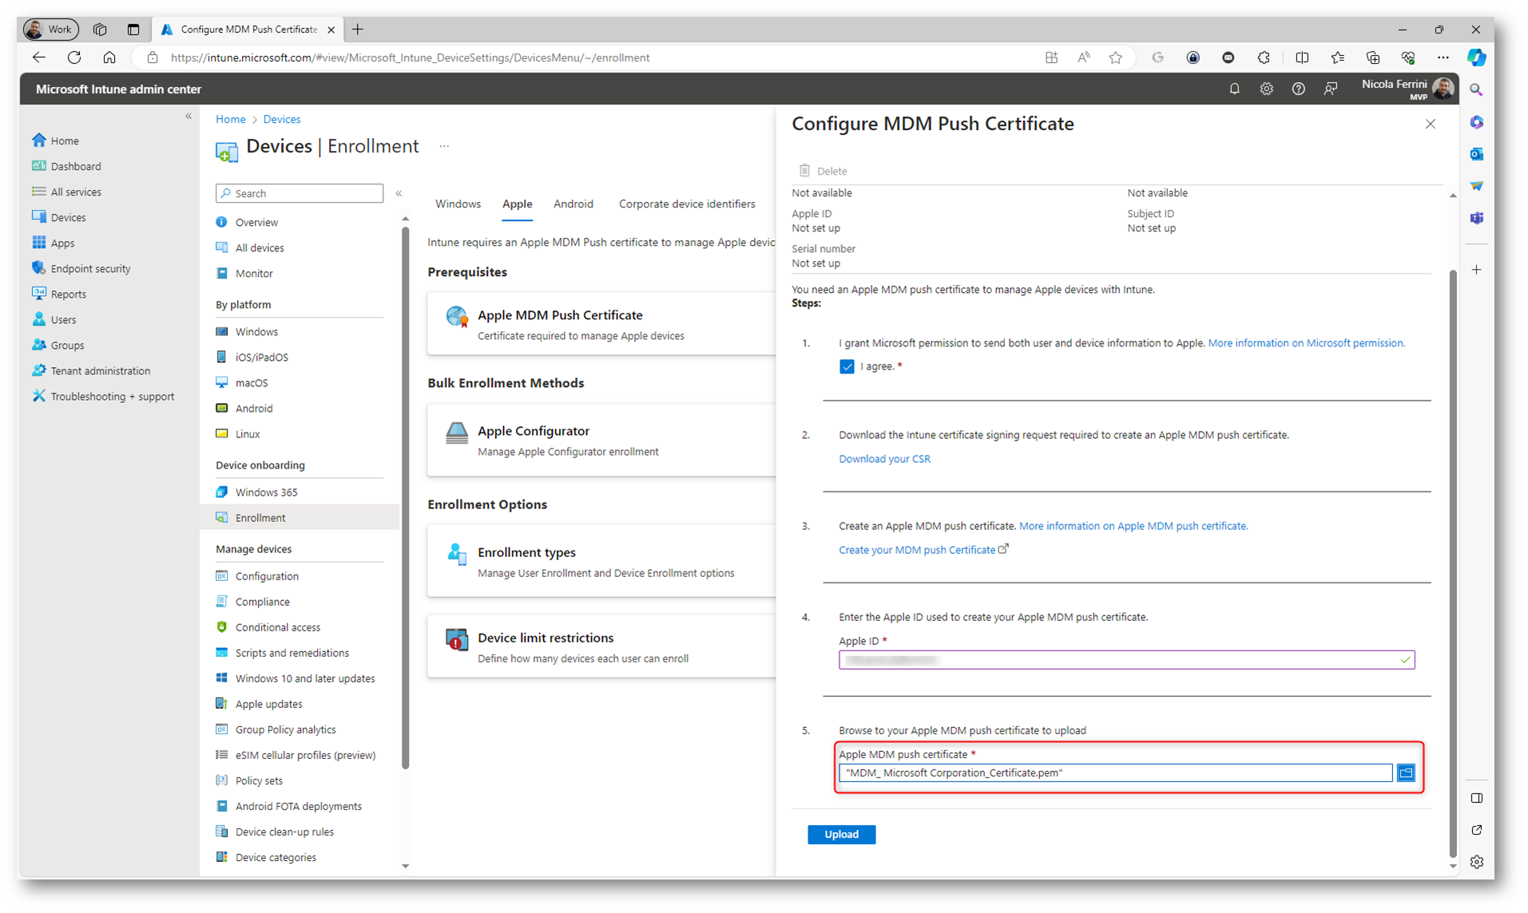The width and height of the screenshot is (1528, 913).
Task: Open browser Settings and more ellipsis
Action: click(x=1443, y=57)
